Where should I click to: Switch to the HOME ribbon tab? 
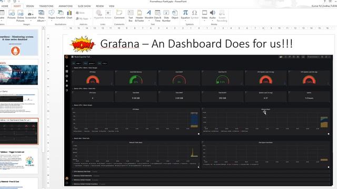5,6
